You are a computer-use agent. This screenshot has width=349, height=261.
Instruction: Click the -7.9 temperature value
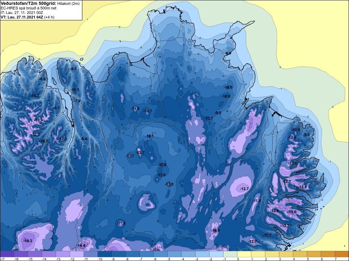point(77,101)
